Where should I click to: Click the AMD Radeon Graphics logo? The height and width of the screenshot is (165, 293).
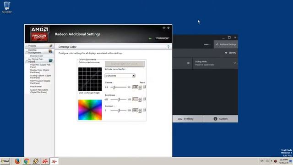pyautogui.click(x=39, y=33)
